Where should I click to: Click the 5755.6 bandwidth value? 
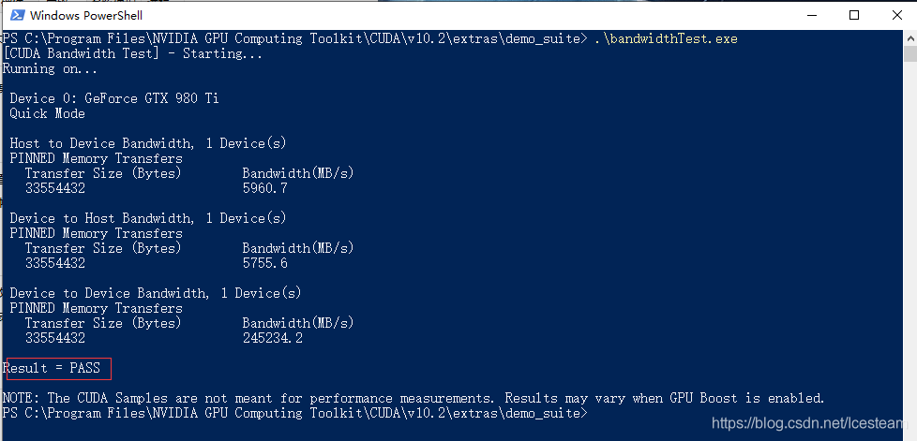[x=264, y=263]
